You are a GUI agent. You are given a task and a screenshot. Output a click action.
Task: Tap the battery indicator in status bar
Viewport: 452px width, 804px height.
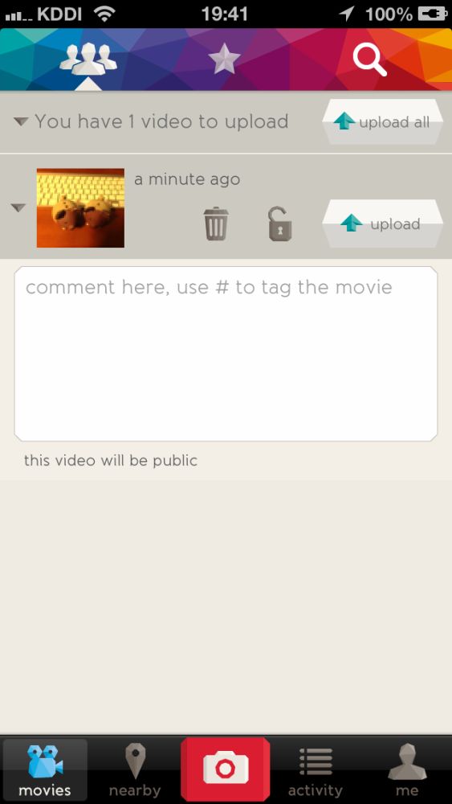(433, 14)
